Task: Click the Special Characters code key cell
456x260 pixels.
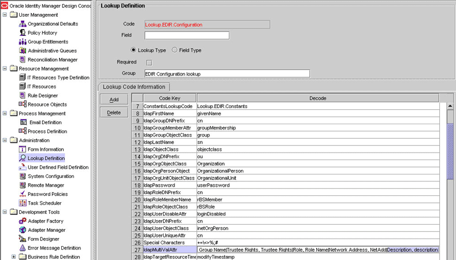Action: [x=170, y=243]
